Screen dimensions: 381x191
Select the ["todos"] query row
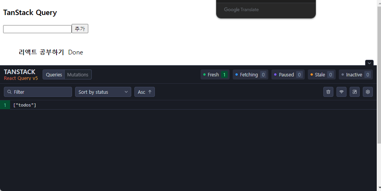[x=188, y=105]
